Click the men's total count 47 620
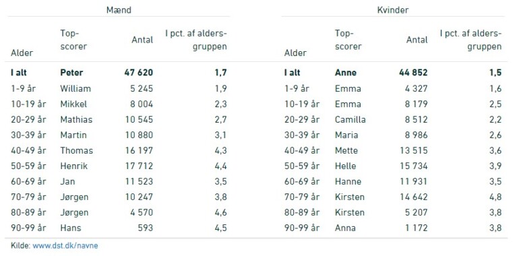519x256 pixels. click(139, 73)
